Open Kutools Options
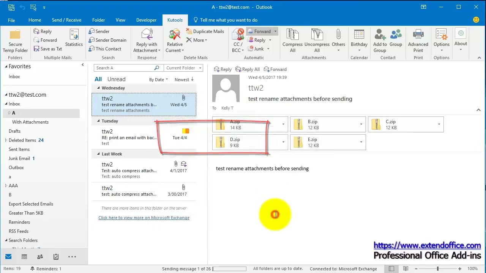The width and height of the screenshot is (486, 273). [442, 41]
